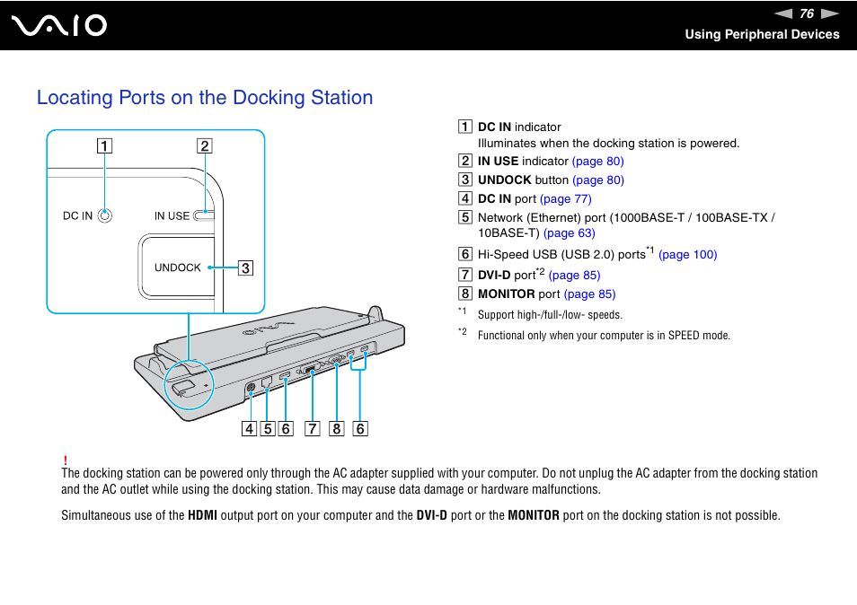Select the Using Peripheral Devices header text

[x=762, y=34]
